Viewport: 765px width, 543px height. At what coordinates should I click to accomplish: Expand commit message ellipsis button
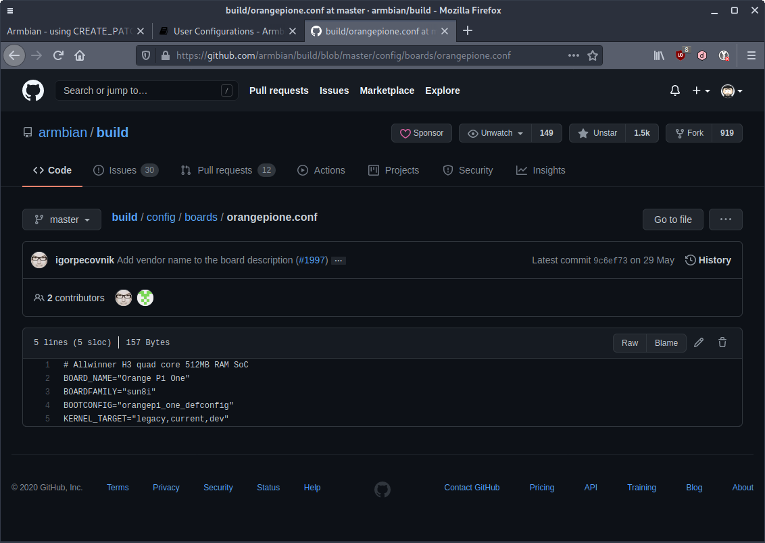[338, 261]
